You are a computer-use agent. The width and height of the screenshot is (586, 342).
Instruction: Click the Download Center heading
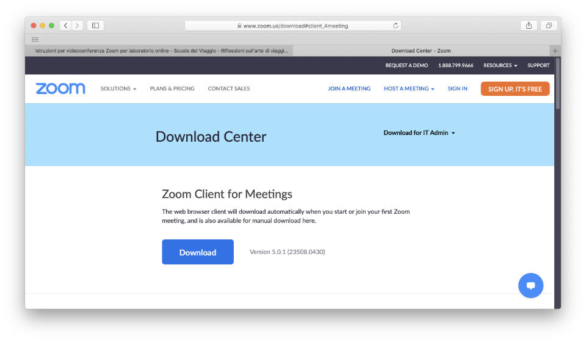(x=211, y=137)
